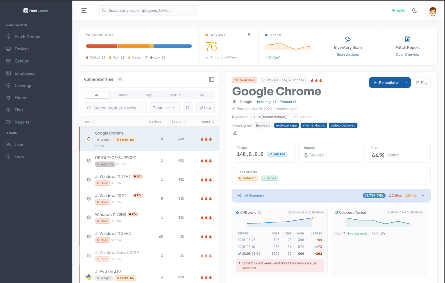
Task: Click the Winget Google.Chrome package badge
Action: tap(283, 80)
